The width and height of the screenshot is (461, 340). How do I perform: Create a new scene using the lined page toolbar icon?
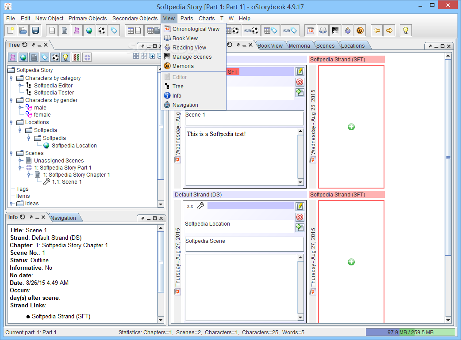pos(65,30)
